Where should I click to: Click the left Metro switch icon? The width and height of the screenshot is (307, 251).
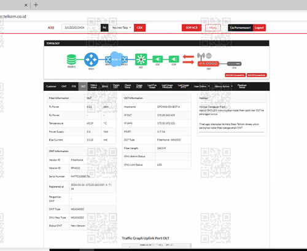point(108,60)
